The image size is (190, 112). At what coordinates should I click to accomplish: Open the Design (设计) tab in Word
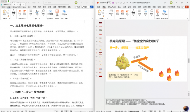coord(29,7)
